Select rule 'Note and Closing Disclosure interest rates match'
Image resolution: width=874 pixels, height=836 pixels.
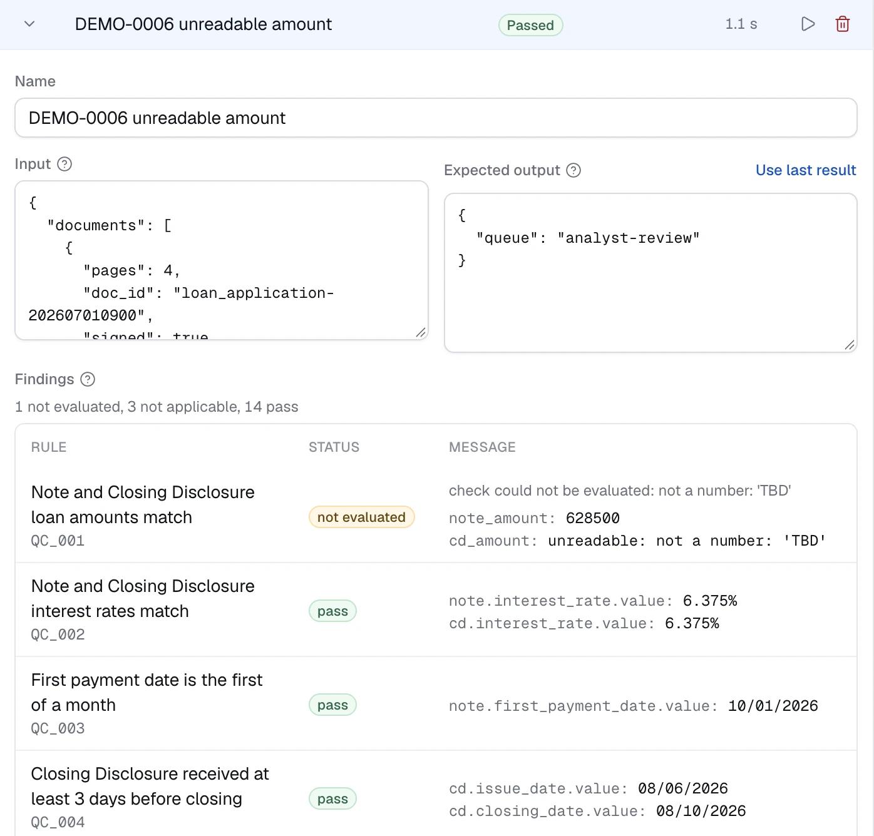143,598
